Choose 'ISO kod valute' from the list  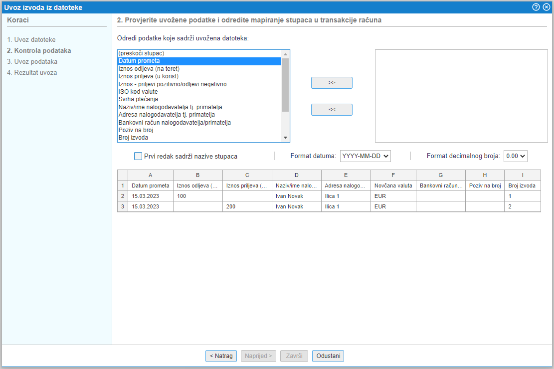(138, 92)
